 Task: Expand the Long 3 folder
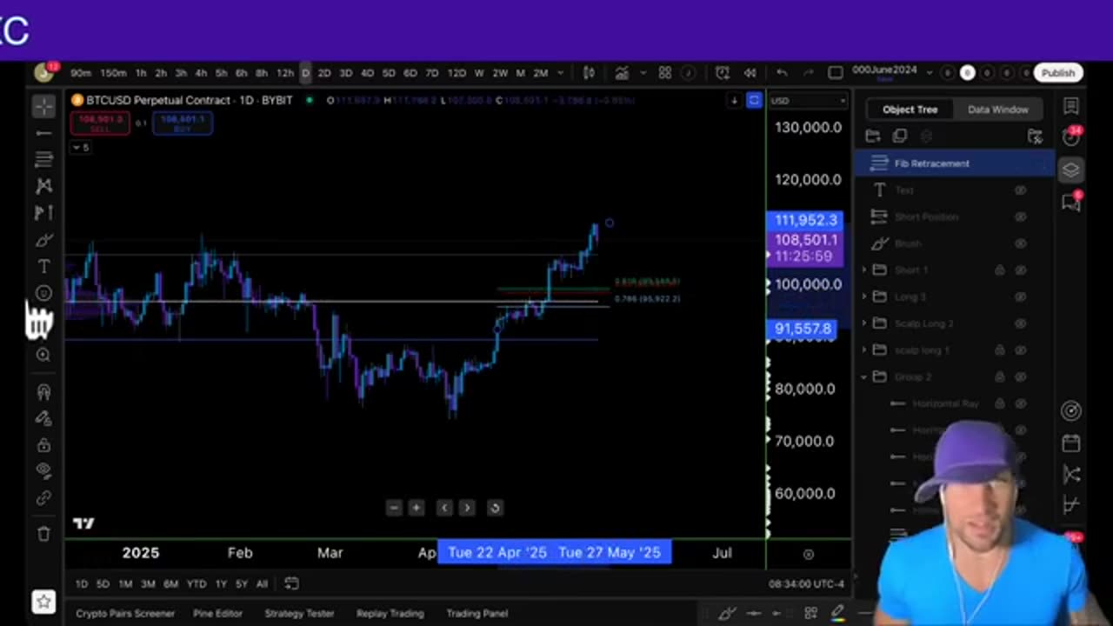tap(864, 296)
